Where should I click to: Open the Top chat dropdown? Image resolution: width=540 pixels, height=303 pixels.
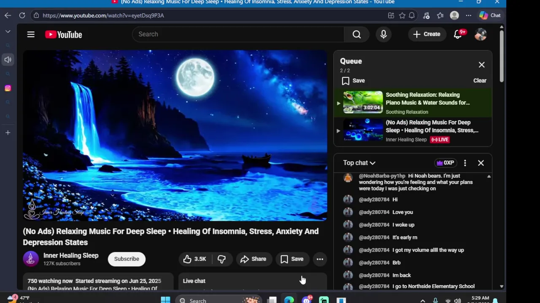[x=359, y=163]
